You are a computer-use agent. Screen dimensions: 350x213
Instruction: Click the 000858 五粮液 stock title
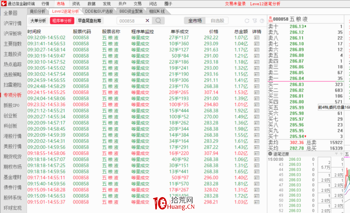click(x=290, y=19)
